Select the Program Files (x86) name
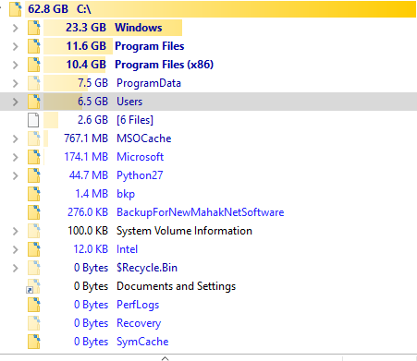This screenshot has width=417, height=361. pos(165,65)
